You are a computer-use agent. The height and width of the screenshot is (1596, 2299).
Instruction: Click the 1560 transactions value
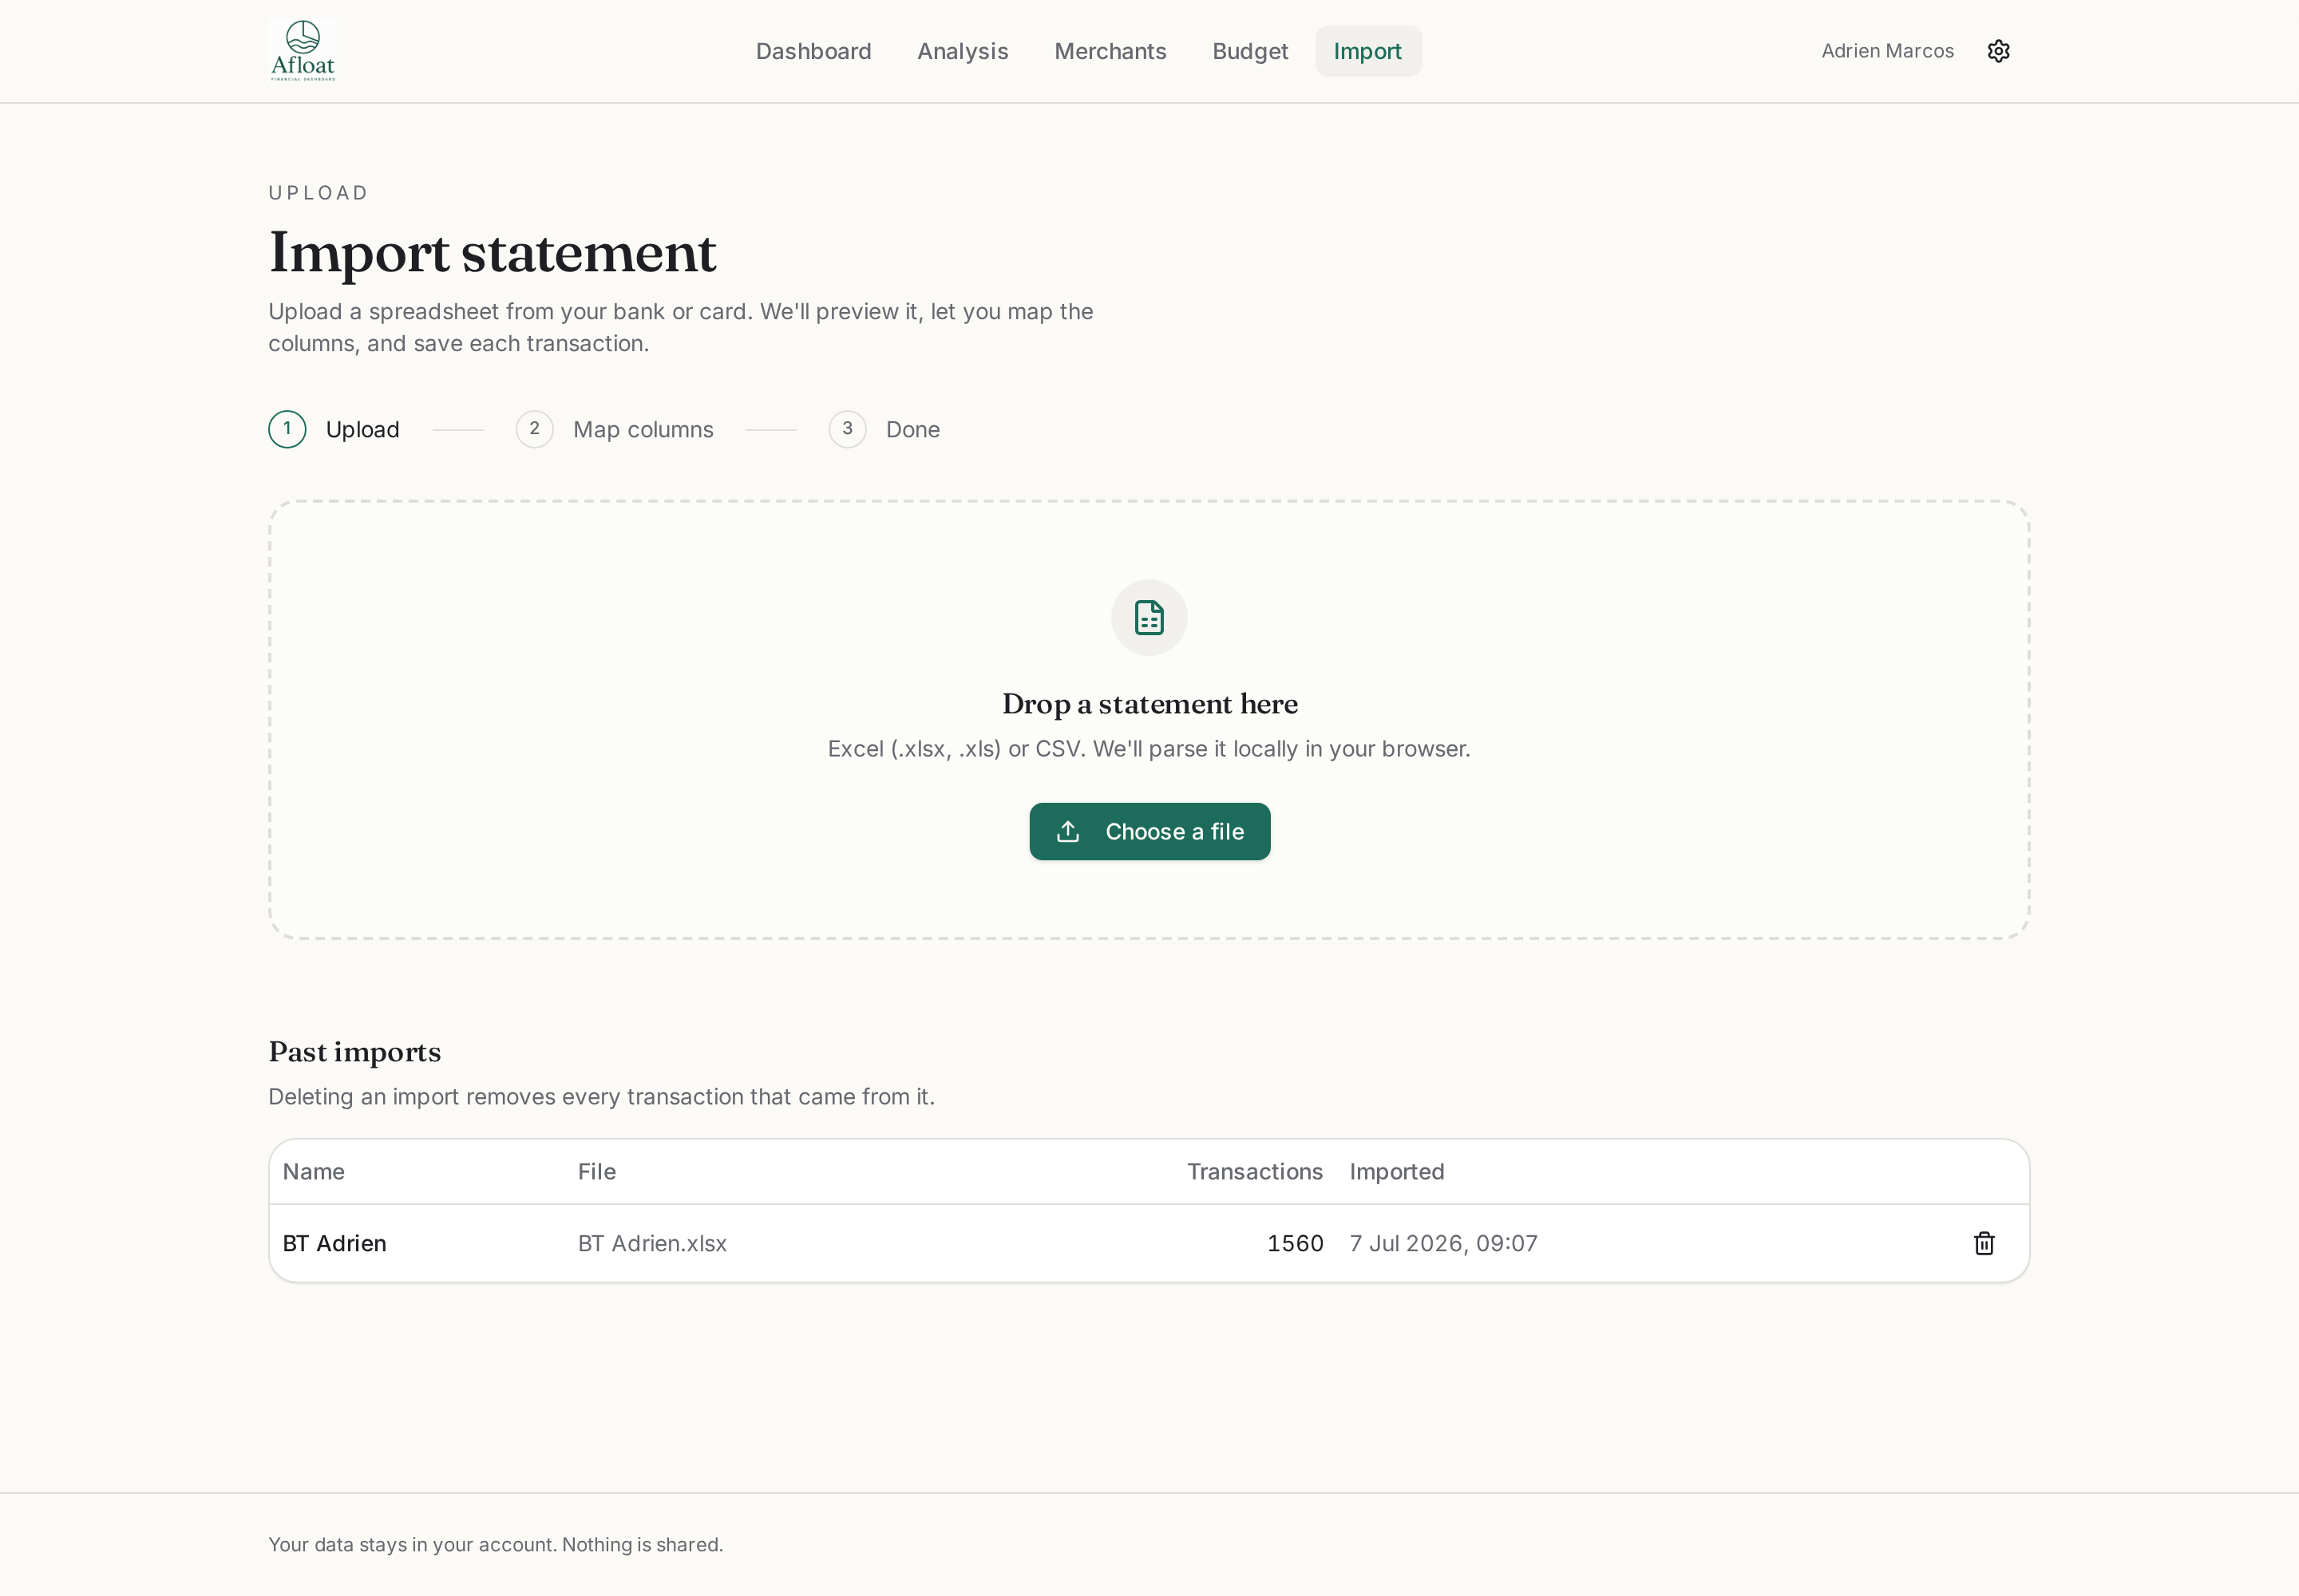pyautogui.click(x=1295, y=1243)
